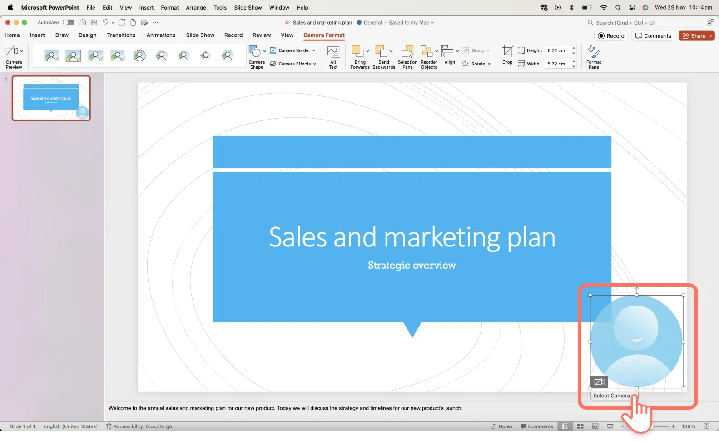Click the Comments button at top right
This screenshot has width=719, height=441.
coord(653,36)
